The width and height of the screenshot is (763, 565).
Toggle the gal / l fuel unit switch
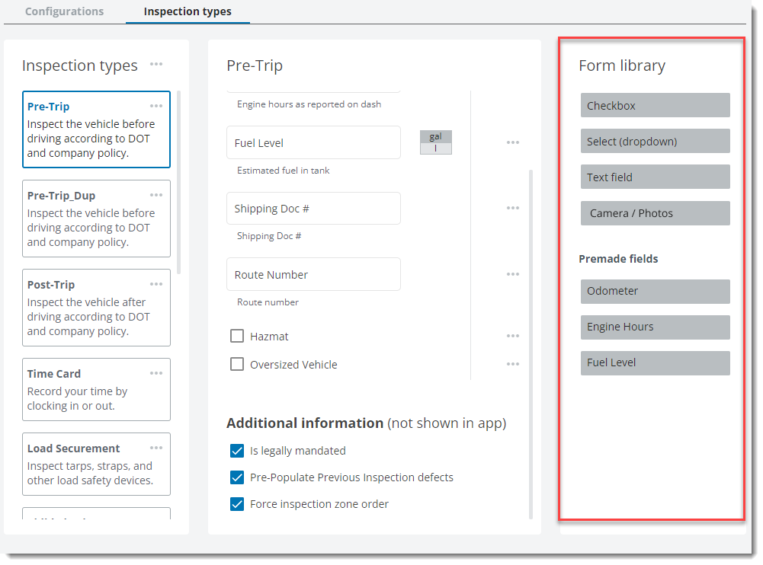coord(435,142)
